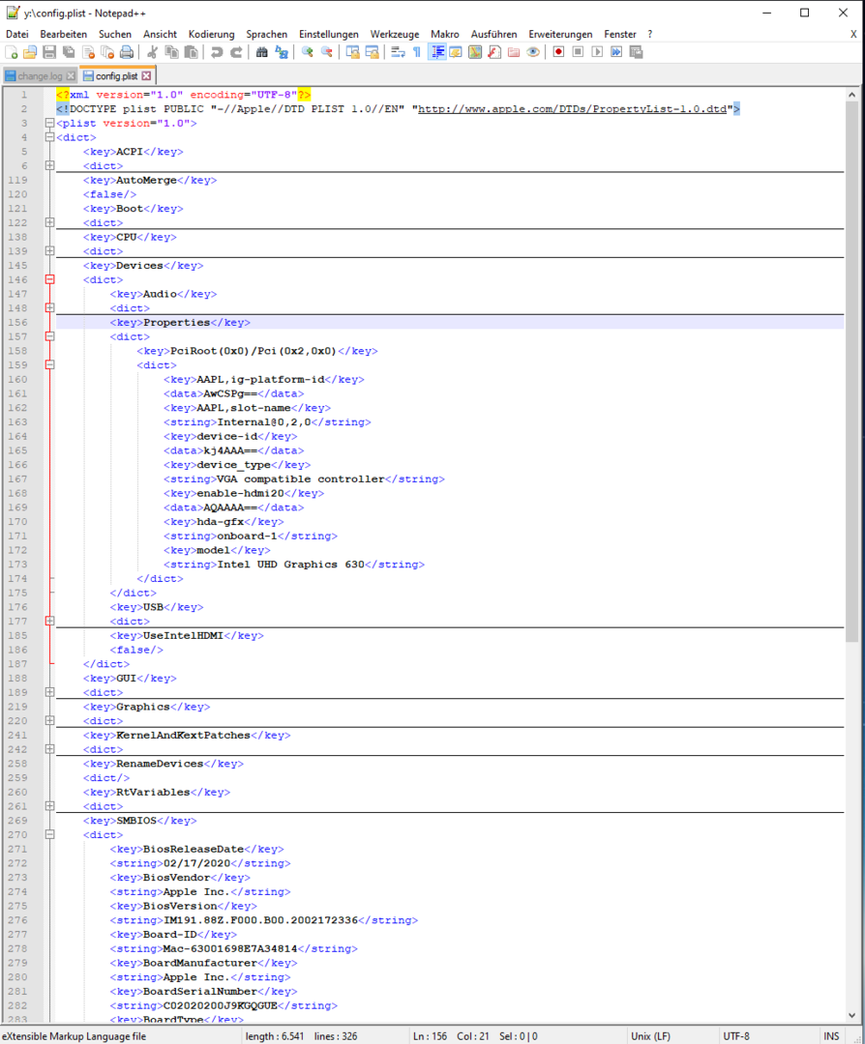This screenshot has height=1044, width=865.
Task: Toggle the Show All Characters pilcrow icon
Action: 417,52
